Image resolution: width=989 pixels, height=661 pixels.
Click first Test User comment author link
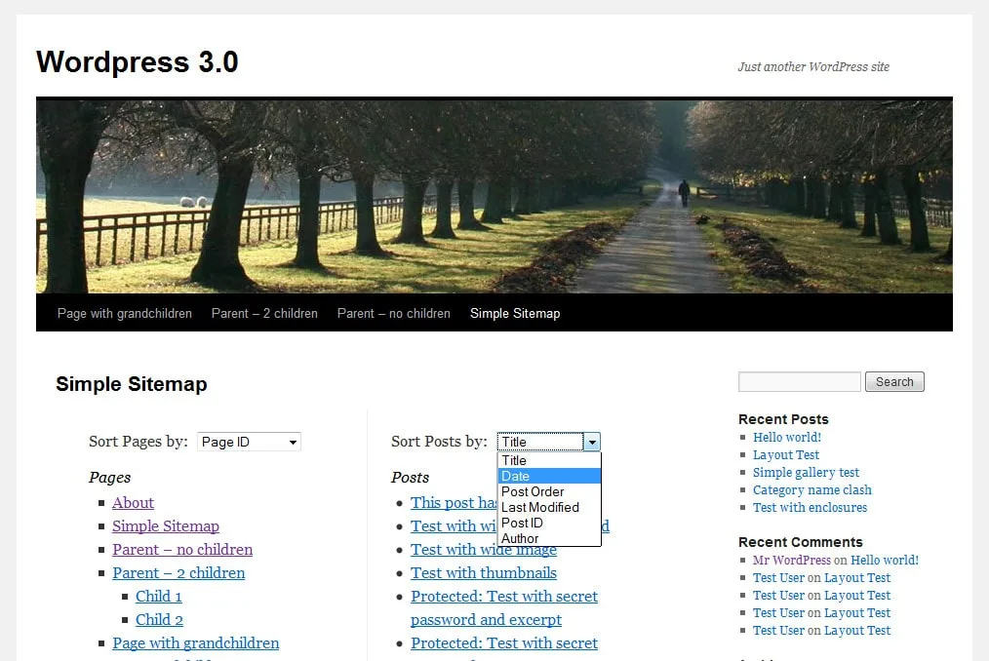(778, 578)
